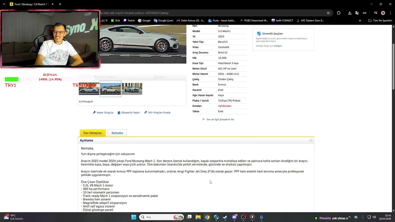Click the Video button under the photo
The width and height of the screenshot is (395, 222).
click(159, 77)
